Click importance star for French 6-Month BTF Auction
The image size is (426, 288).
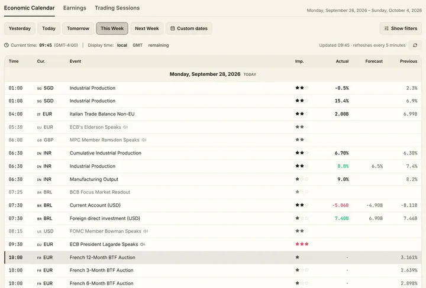coord(302,283)
